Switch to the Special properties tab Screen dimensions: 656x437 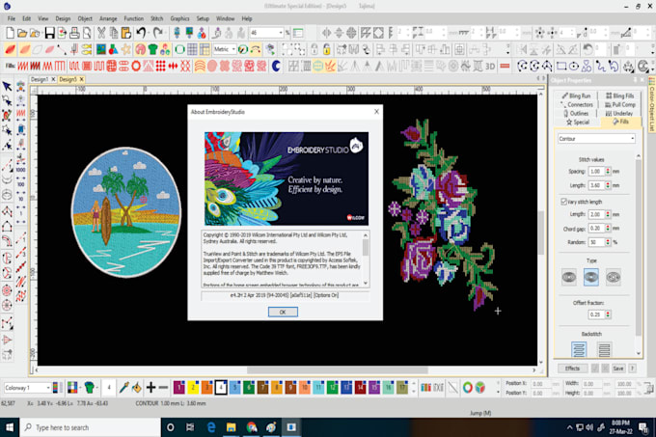(577, 123)
